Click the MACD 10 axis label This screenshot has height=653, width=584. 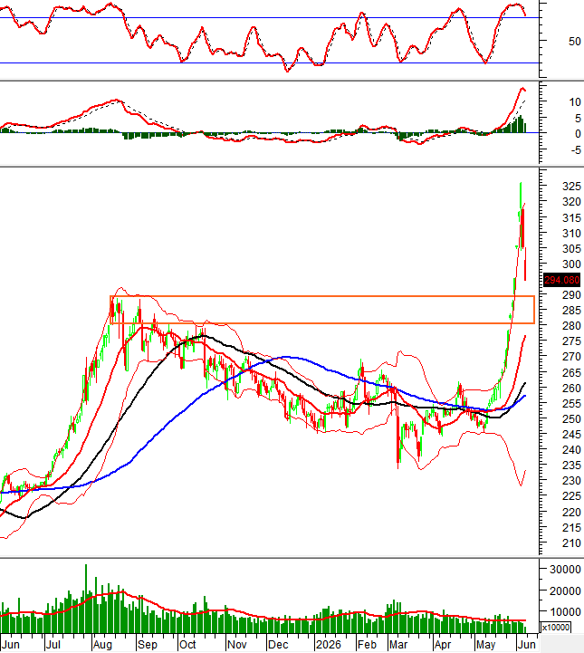point(574,102)
